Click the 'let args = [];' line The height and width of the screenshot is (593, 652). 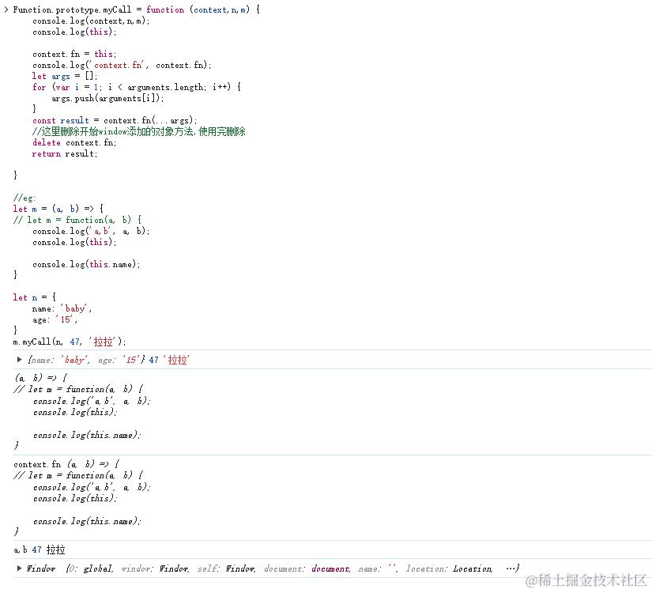tap(65, 76)
